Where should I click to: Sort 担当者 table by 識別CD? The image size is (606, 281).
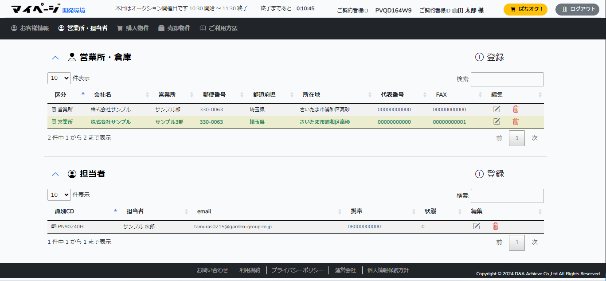[84, 211]
